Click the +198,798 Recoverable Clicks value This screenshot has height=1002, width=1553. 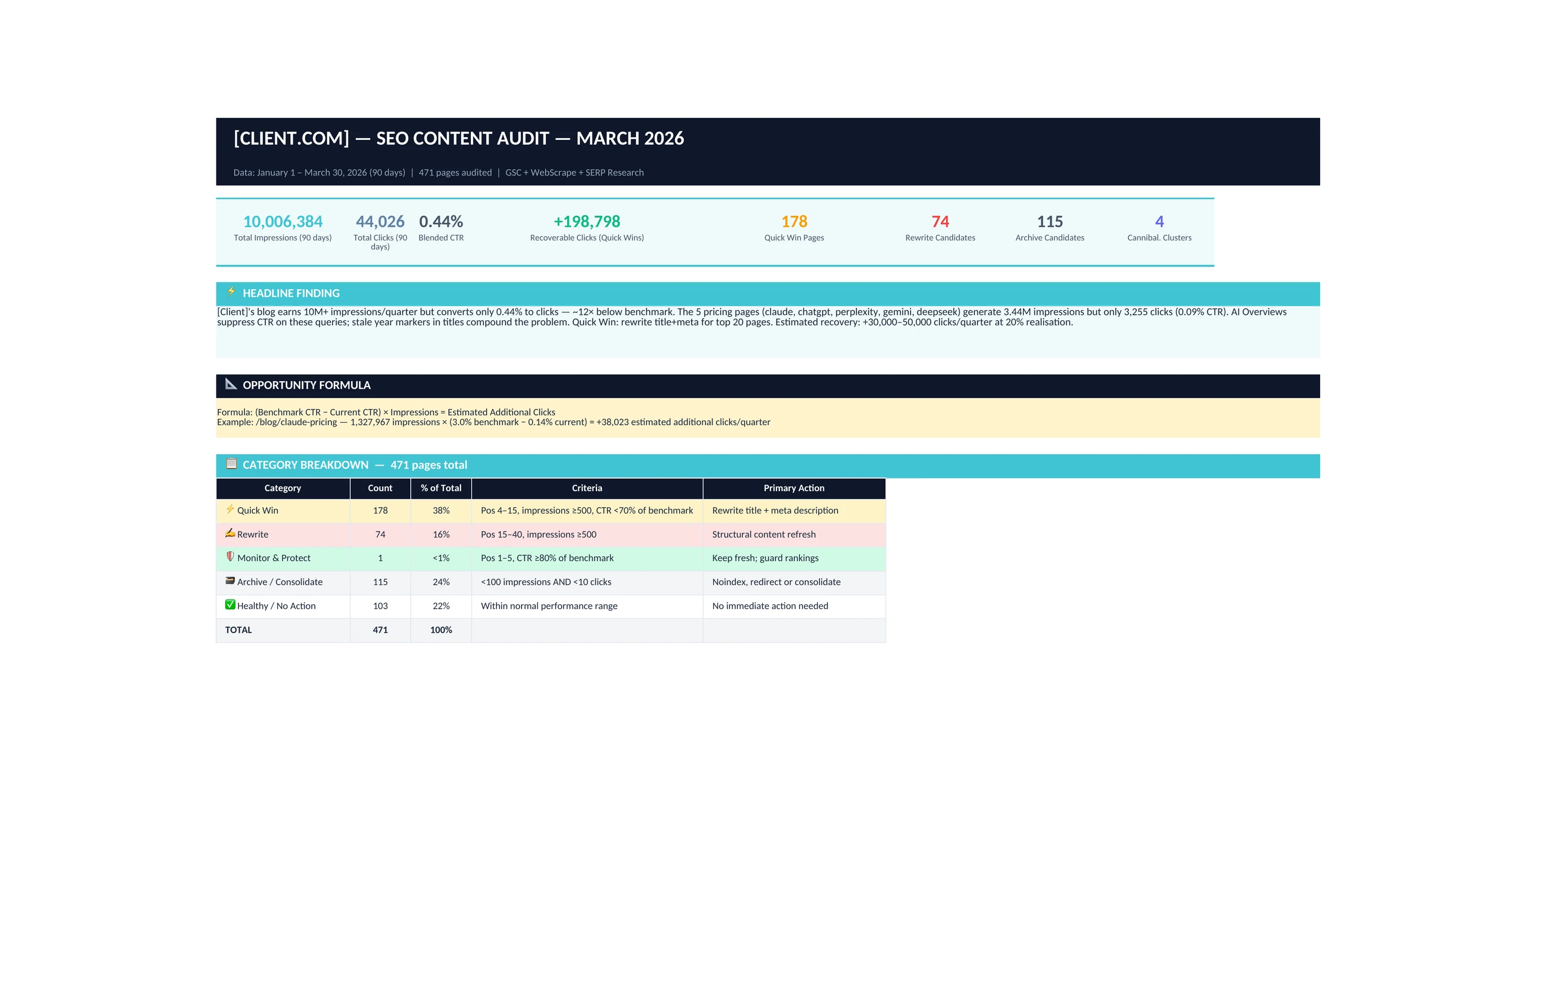(587, 222)
